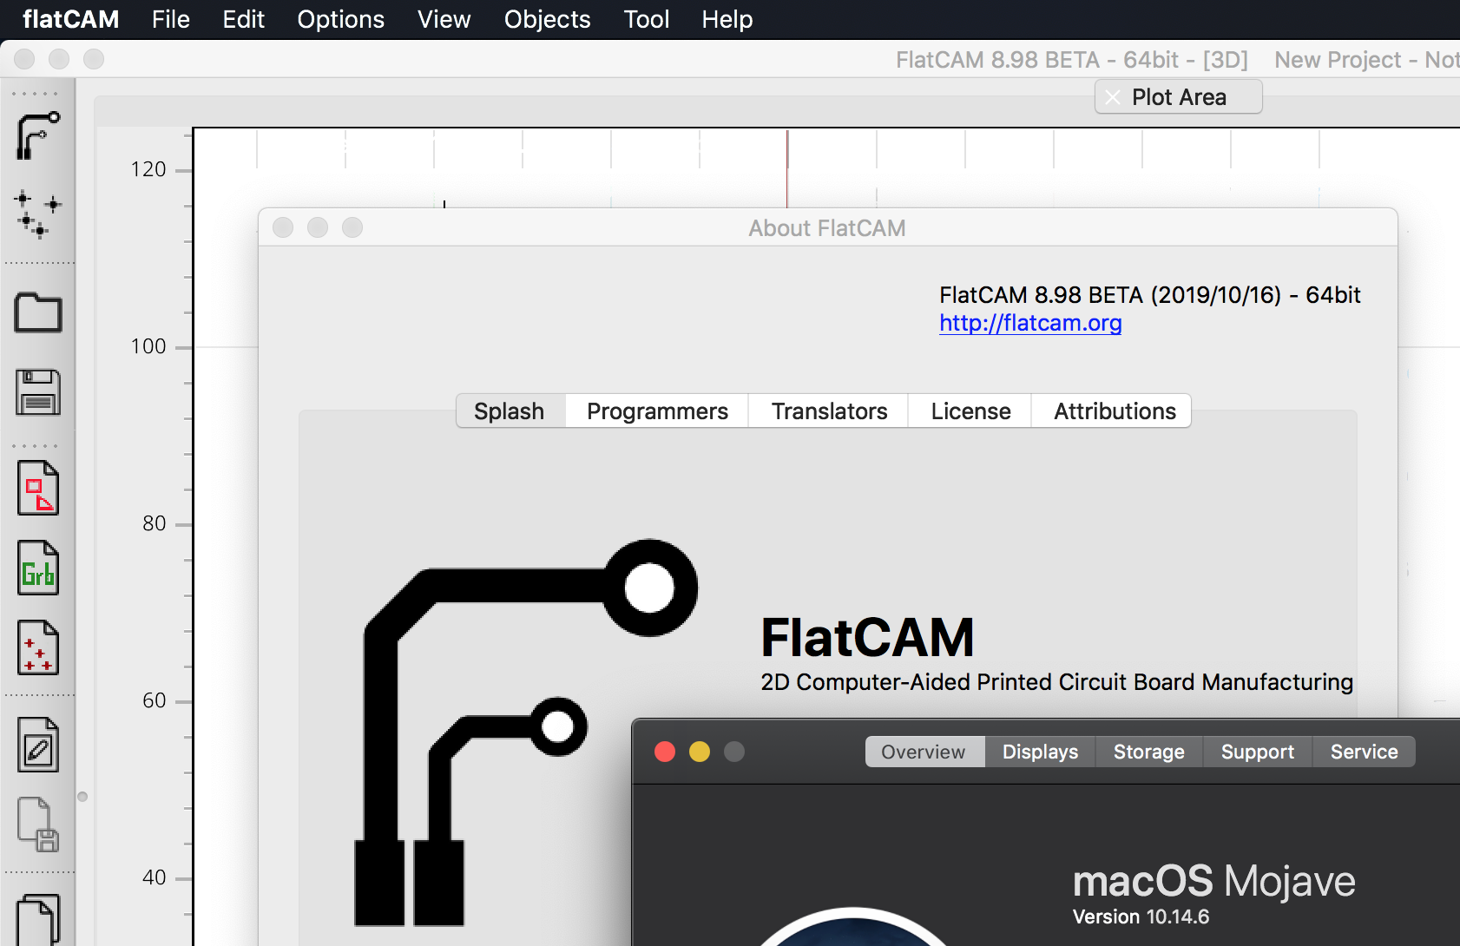Open the Help menu

[x=727, y=19]
